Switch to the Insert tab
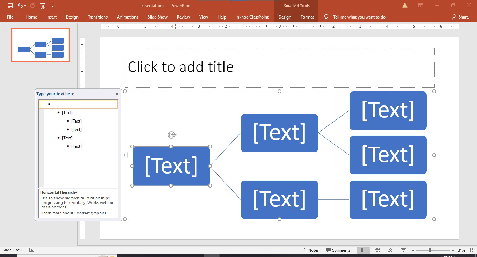477x257 pixels. tap(51, 17)
